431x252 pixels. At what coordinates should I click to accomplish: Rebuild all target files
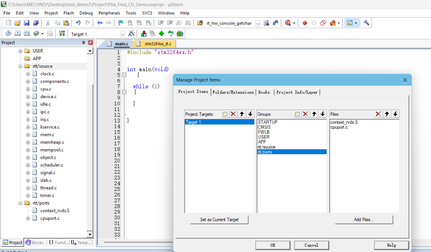(x=27, y=34)
